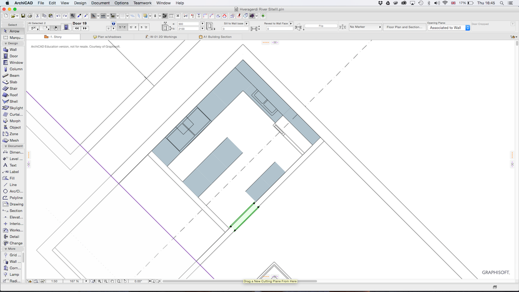Image resolution: width=519 pixels, height=292 pixels.
Task: Expand Reveal to Wall Face options arrow
Action: coord(291,23)
